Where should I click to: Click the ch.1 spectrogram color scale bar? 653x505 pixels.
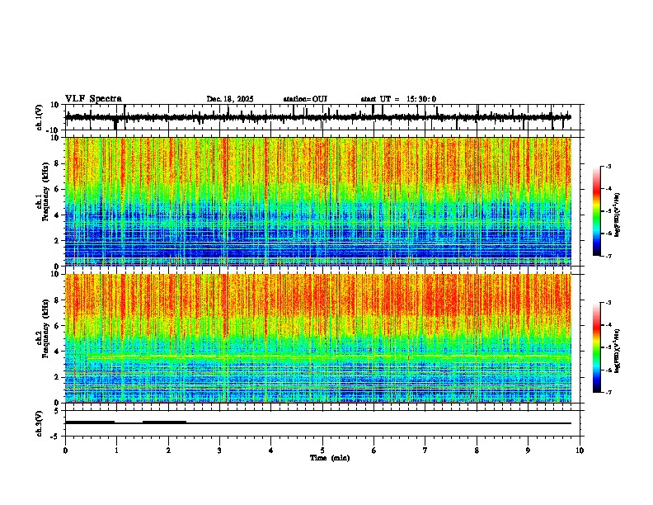(x=597, y=211)
